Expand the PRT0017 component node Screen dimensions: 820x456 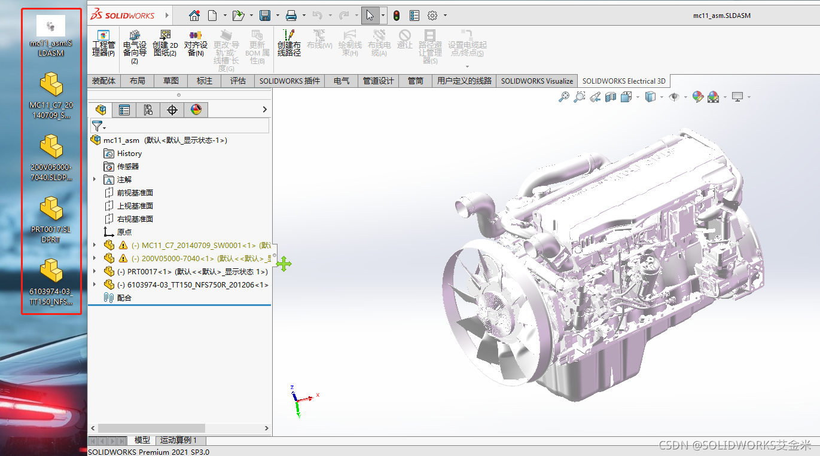[x=95, y=271]
